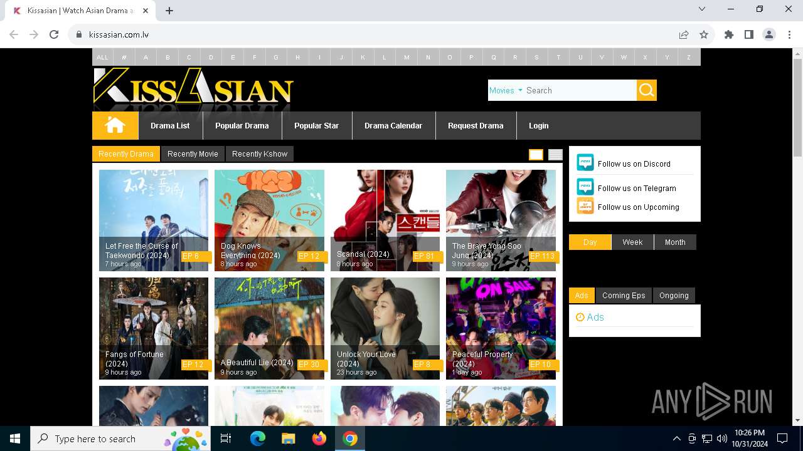Image resolution: width=803 pixels, height=451 pixels.
Task: Open Fangs of Fortune poster
Action: point(154,328)
